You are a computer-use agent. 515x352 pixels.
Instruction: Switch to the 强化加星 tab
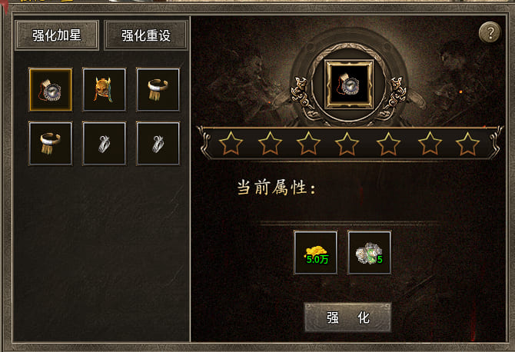(x=57, y=35)
